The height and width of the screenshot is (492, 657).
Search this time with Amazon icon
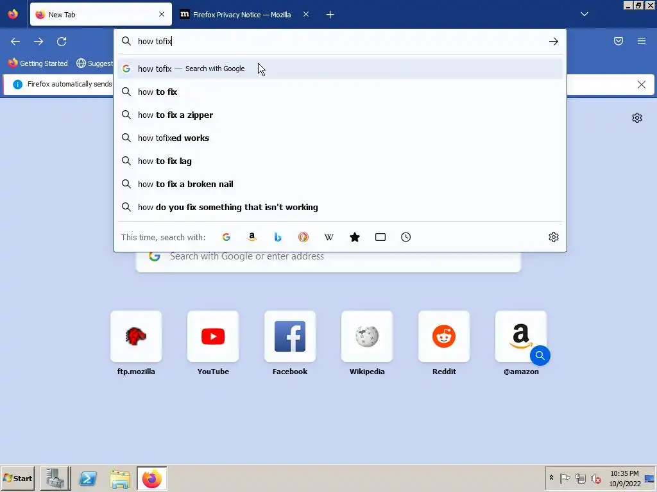252,237
